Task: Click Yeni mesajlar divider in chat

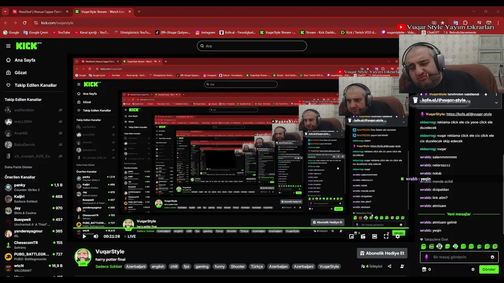Action: pyautogui.click(x=459, y=214)
